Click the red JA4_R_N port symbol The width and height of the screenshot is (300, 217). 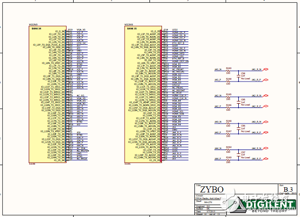point(265,148)
